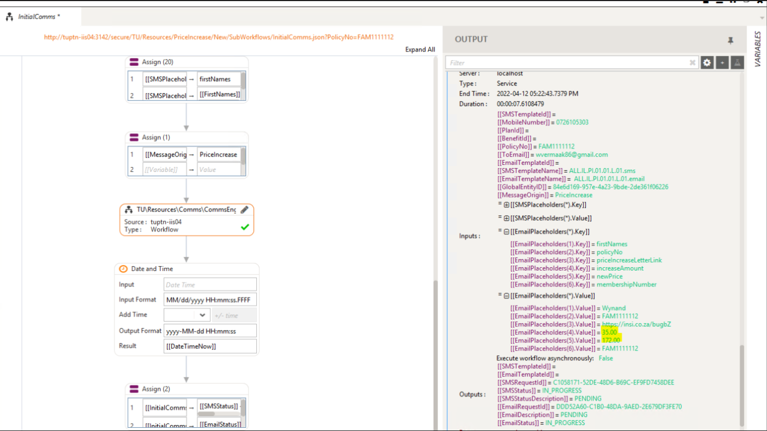Screen dimensions: 767x431
Task: Collapse the EmailPlaceholders(*).Value node
Action: click(x=506, y=296)
